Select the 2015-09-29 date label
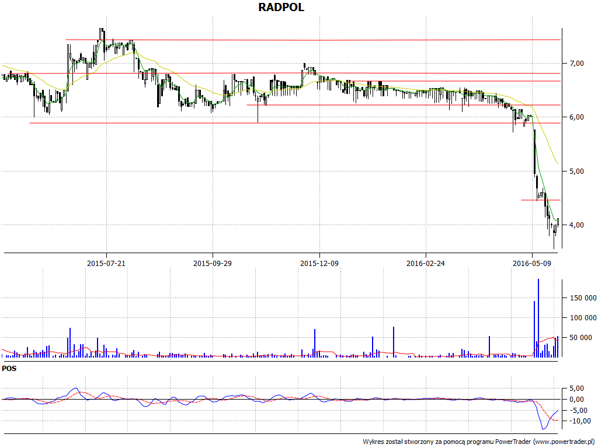 pos(213,263)
